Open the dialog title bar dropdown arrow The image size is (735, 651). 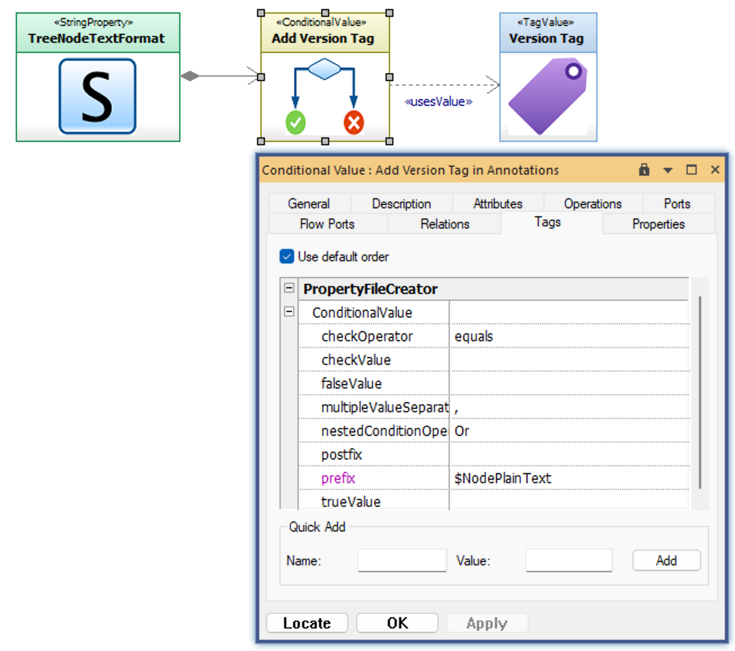(668, 170)
